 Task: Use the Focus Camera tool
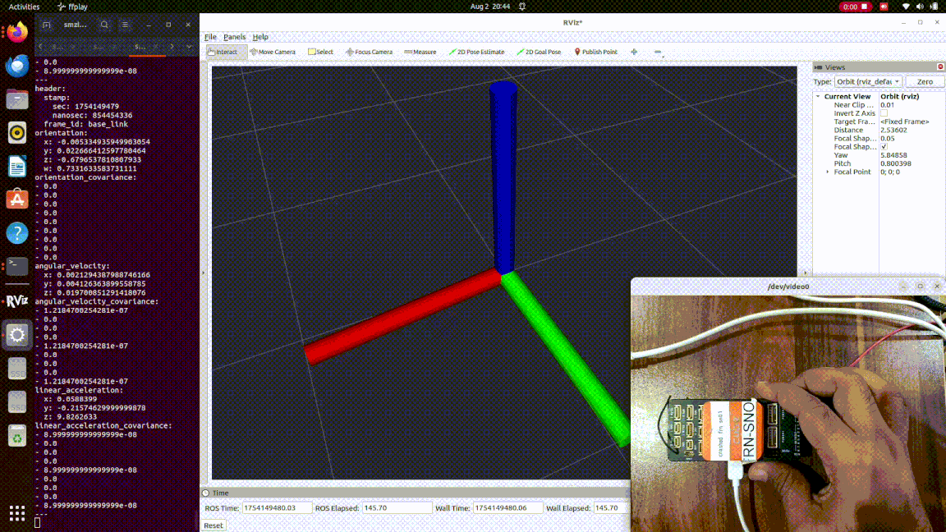click(369, 51)
